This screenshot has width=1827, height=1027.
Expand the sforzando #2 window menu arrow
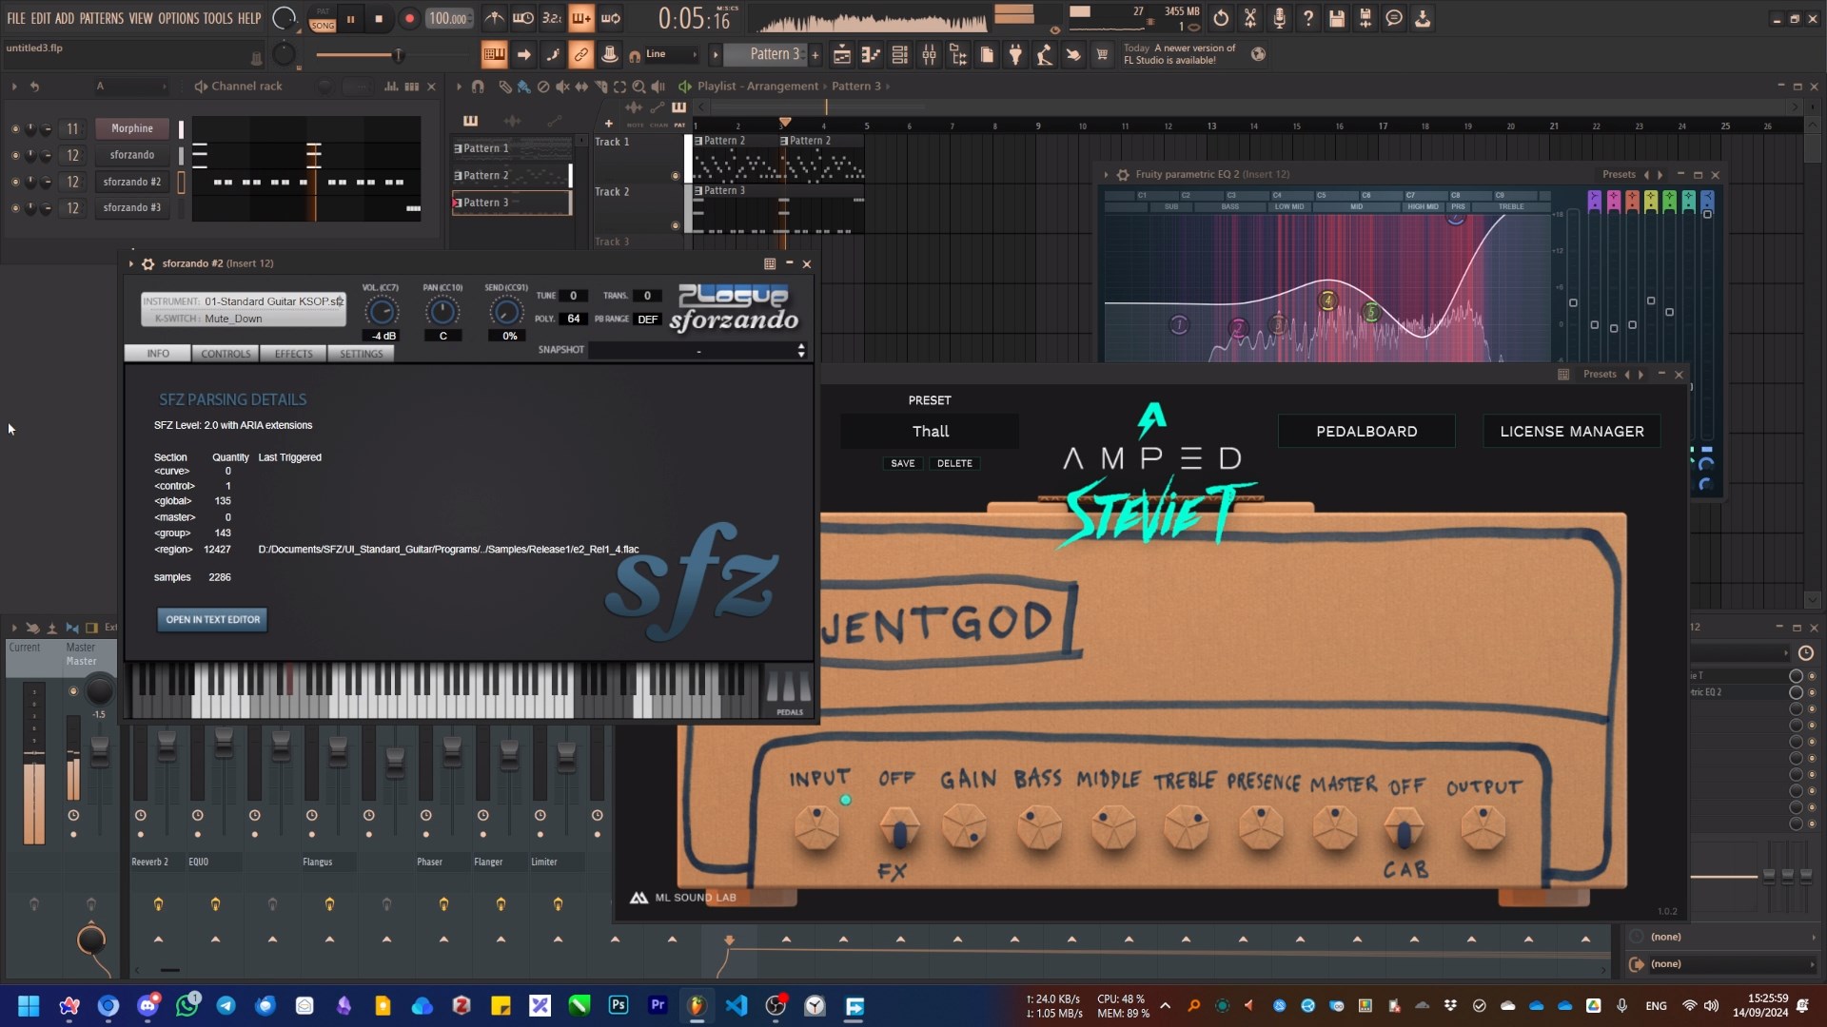click(131, 263)
